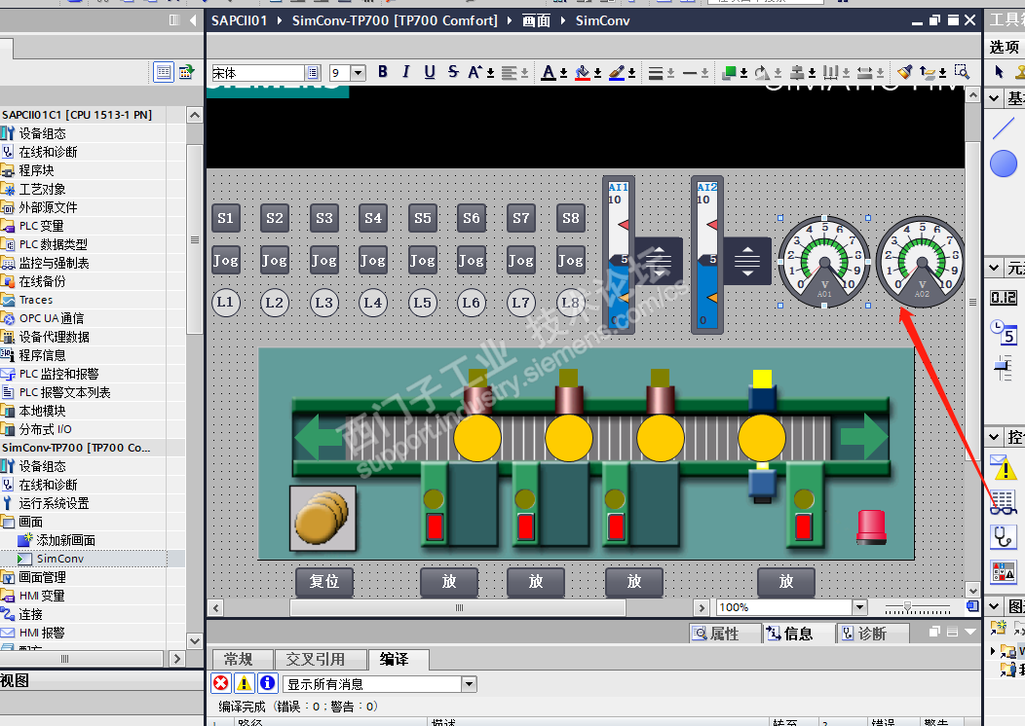
Task: Open HMI 变量 tree item
Action: (42, 596)
